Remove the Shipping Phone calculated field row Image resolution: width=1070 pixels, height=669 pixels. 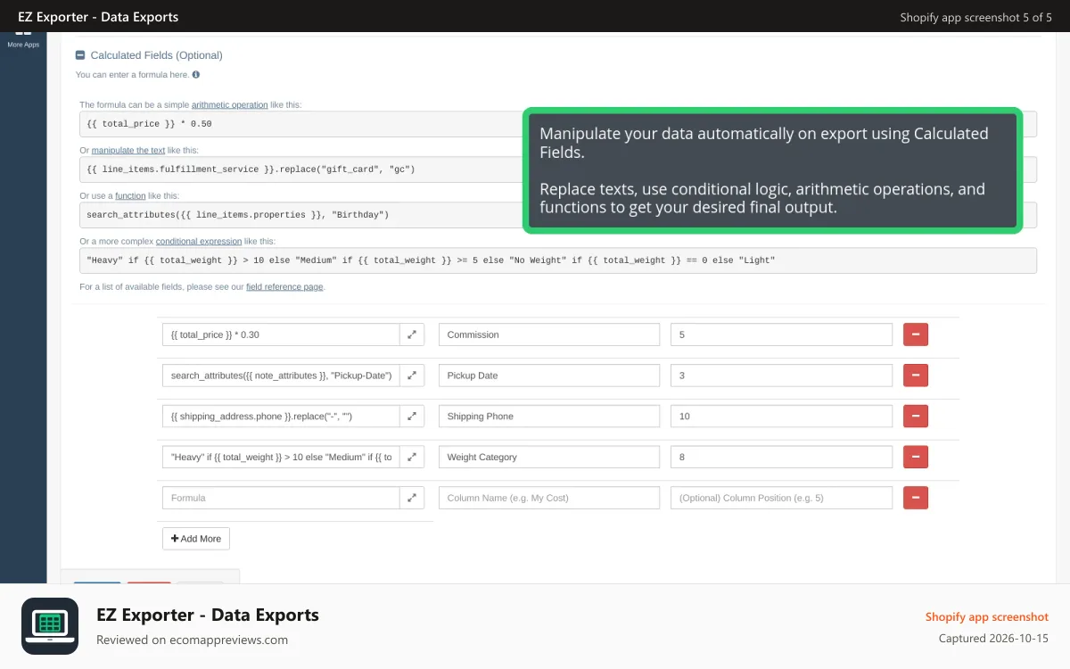[916, 417]
